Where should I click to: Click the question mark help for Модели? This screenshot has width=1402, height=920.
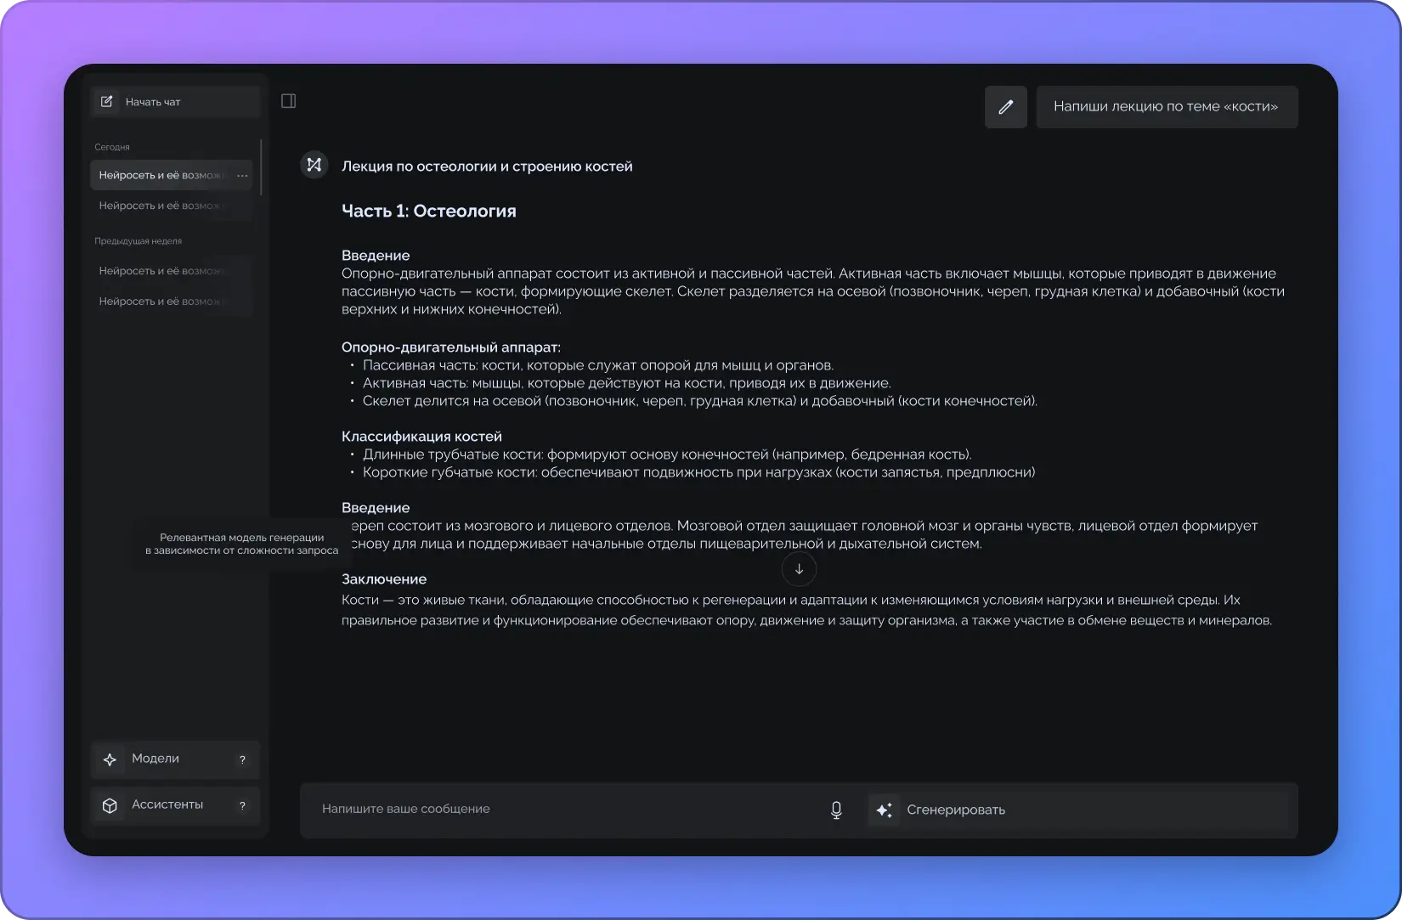242,760
